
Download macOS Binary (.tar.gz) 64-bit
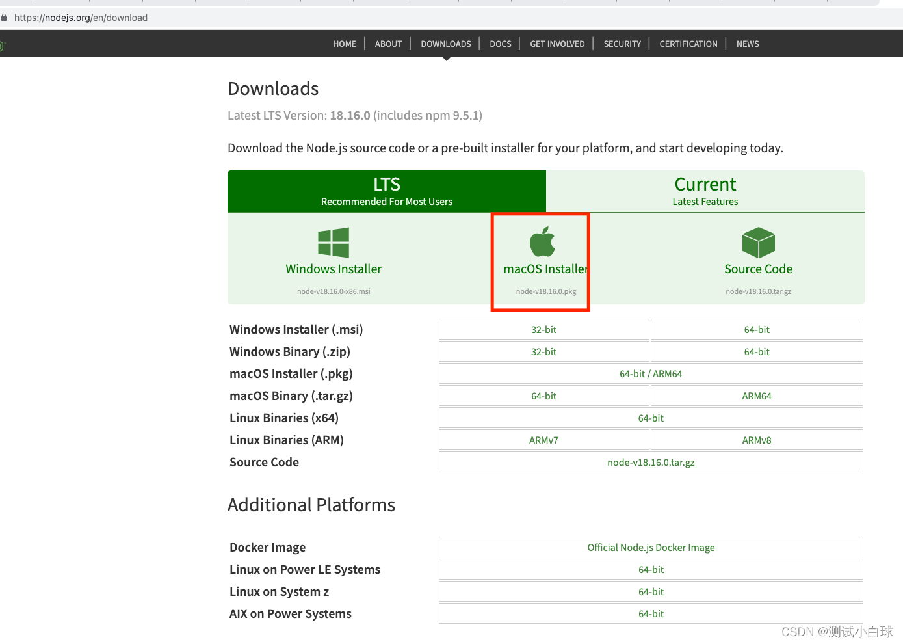544,396
